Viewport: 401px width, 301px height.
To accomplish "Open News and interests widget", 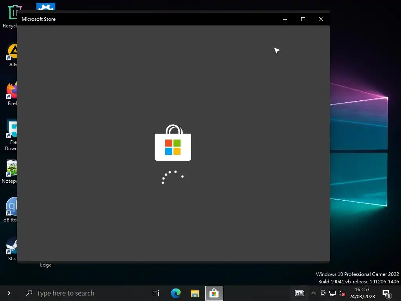I will tap(300, 293).
